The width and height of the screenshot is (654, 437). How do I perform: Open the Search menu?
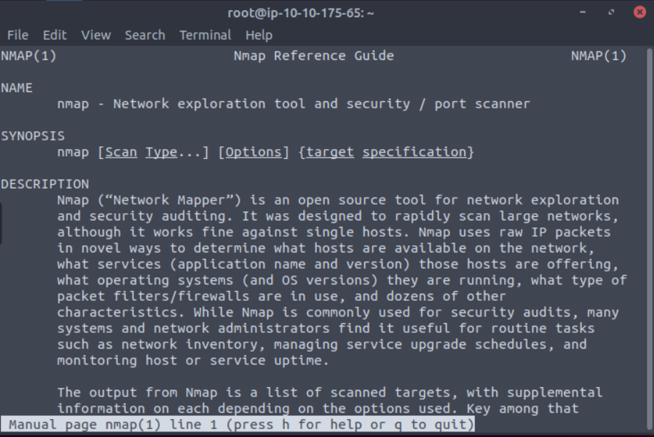(145, 35)
